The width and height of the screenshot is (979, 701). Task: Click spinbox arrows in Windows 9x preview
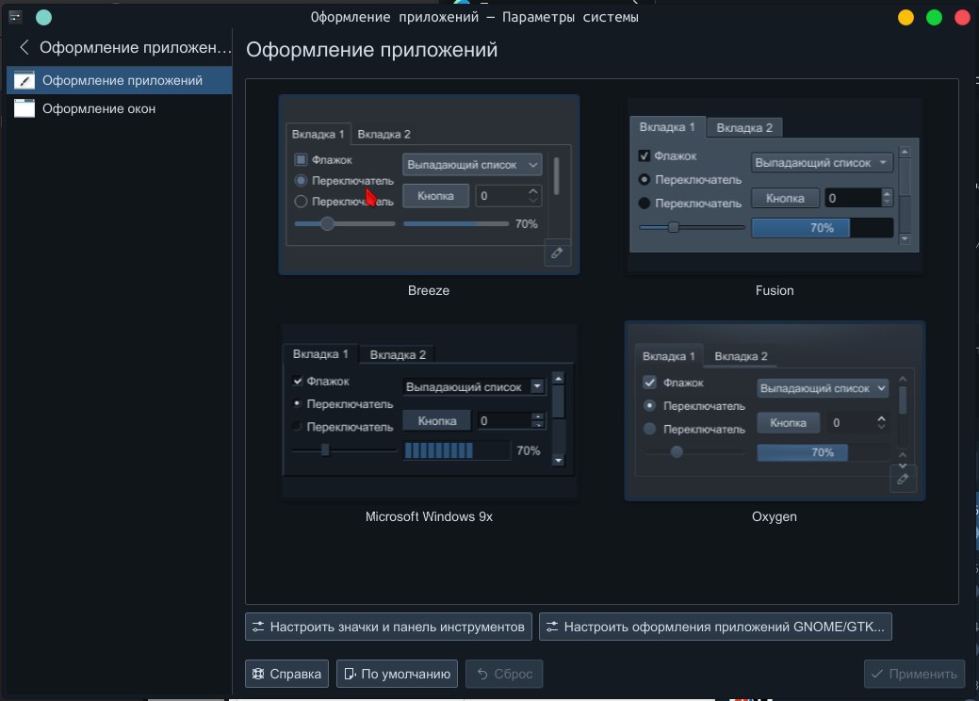coord(538,421)
